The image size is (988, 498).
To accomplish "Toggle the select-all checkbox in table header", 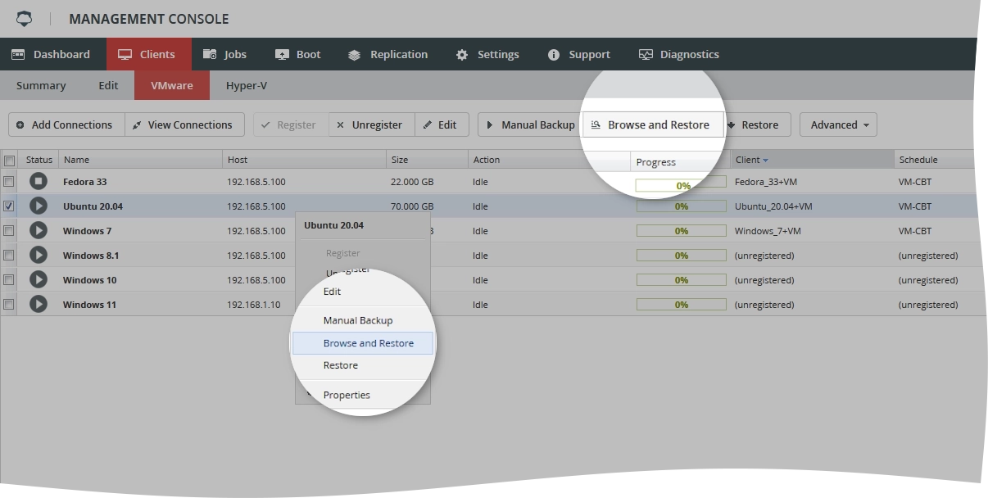I will tap(10, 161).
